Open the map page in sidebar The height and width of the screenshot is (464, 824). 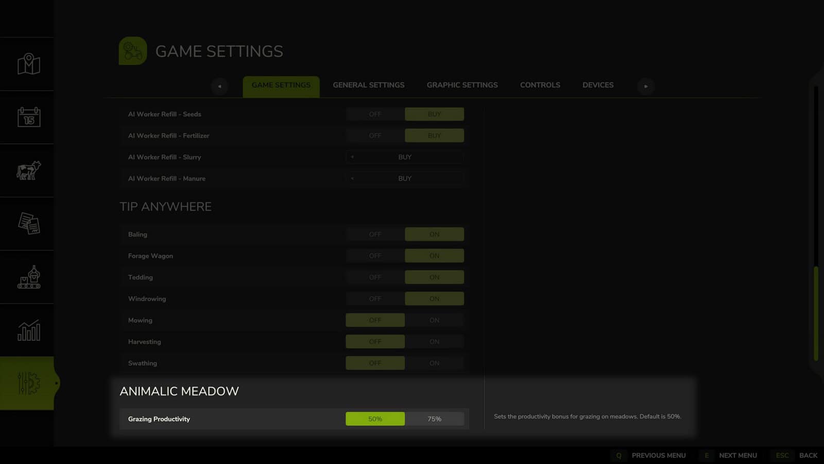pos(28,64)
